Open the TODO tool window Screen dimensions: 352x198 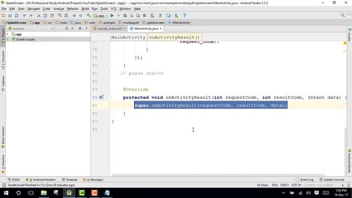14,180
